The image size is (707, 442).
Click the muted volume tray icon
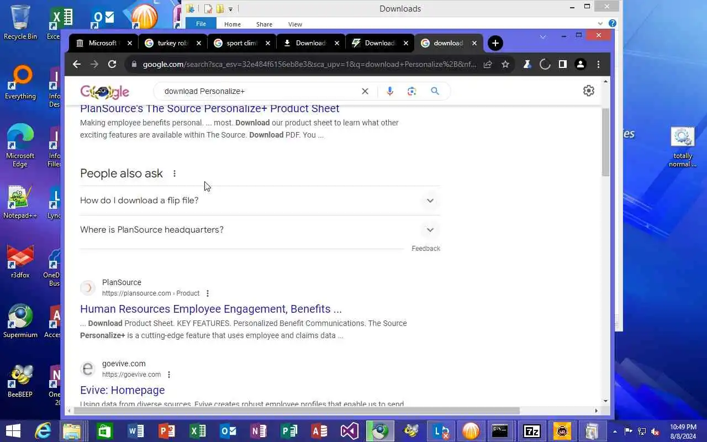(656, 431)
